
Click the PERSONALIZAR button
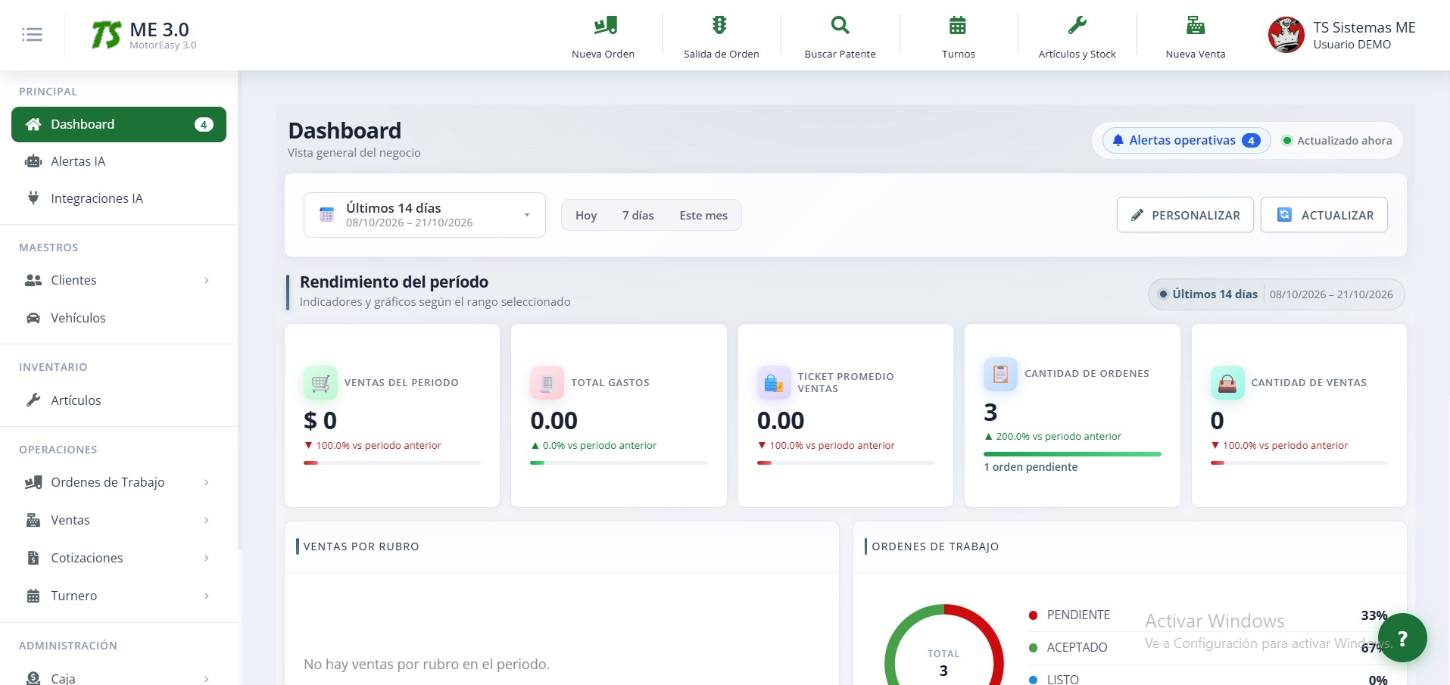tap(1185, 215)
